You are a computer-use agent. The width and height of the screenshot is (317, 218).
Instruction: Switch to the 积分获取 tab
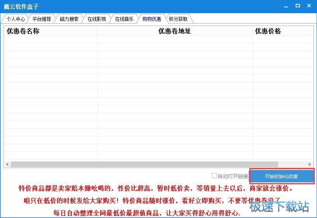point(178,19)
